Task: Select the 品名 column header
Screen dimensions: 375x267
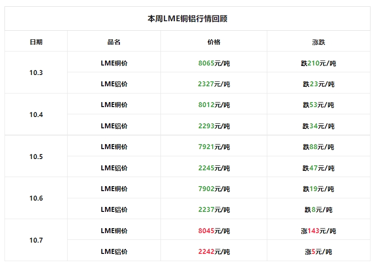Action: [x=114, y=42]
